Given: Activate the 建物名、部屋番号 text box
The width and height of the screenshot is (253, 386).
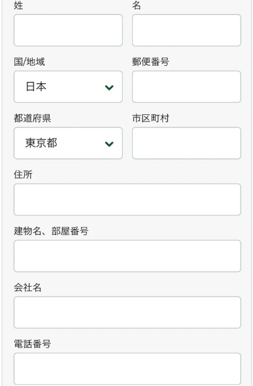Looking at the screenshot, I should [127, 256].
